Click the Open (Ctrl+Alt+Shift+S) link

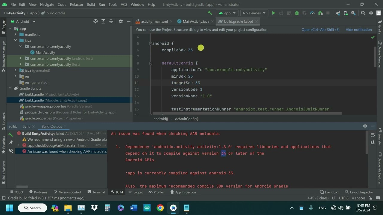point(320,30)
